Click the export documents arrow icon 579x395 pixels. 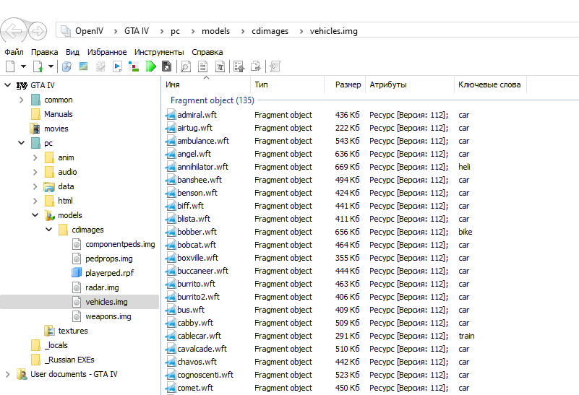click(256, 66)
